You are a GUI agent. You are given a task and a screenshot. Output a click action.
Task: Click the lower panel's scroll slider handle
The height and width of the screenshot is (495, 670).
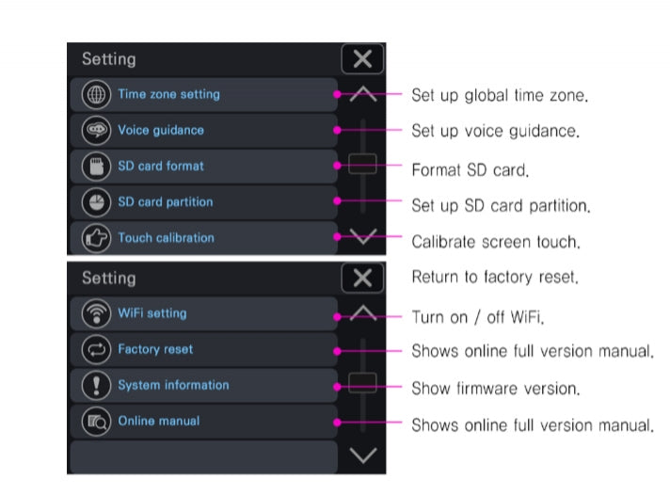click(x=362, y=382)
